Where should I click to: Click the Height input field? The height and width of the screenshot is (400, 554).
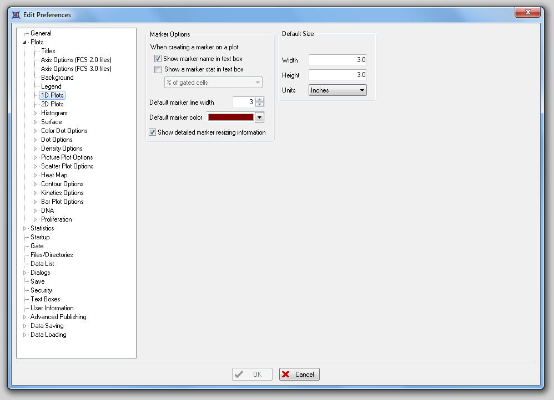(x=338, y=75)
